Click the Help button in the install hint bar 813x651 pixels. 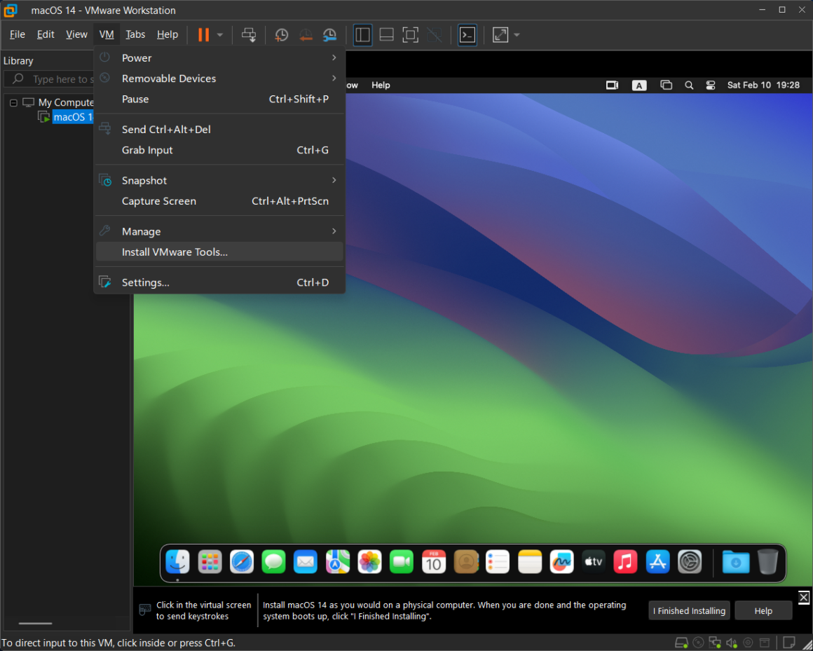click(x=763, y=610)
